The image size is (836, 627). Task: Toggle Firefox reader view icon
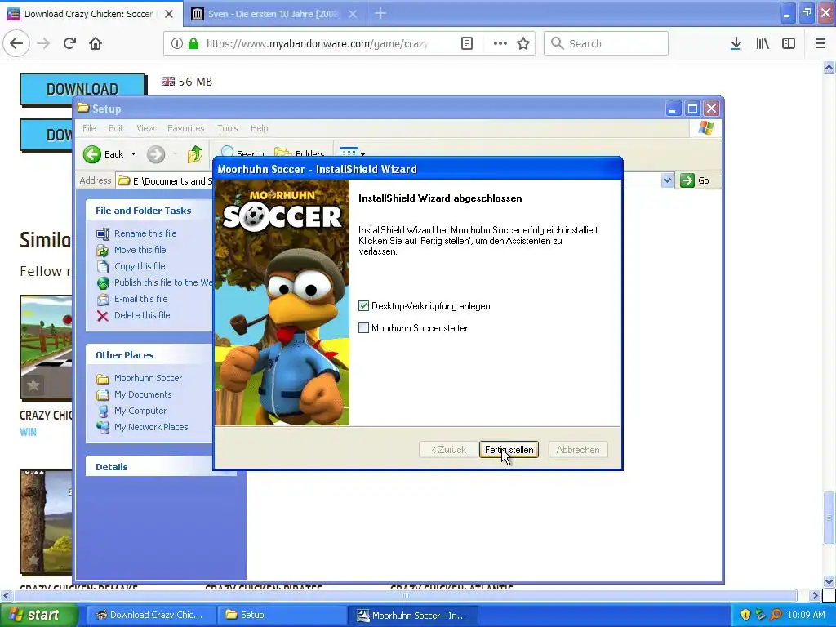pyautogui.click(x=466, y=43)
